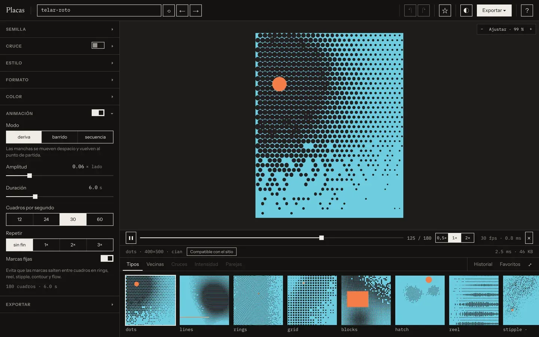Open the Exportar dropdown button

point(494,10)
